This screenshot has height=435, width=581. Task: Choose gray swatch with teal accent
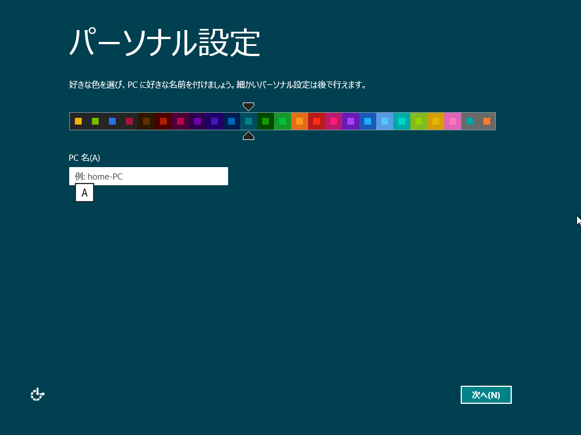tap(470, 121)
